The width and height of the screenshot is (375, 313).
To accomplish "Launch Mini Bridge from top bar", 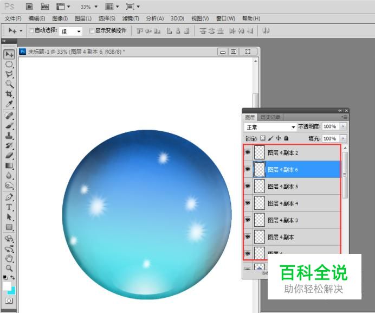I will [45, 7].
